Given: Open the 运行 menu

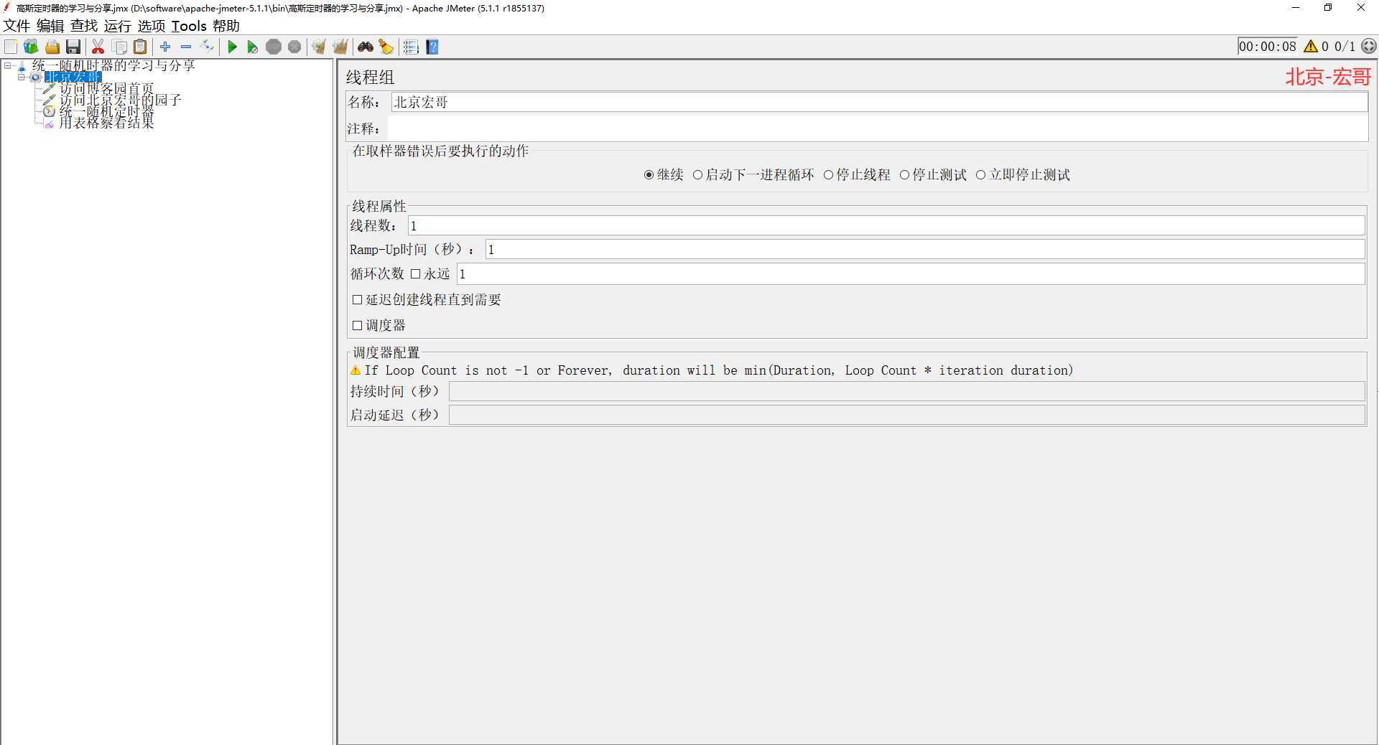Looking at the screenshot, I should coord(118,26).
